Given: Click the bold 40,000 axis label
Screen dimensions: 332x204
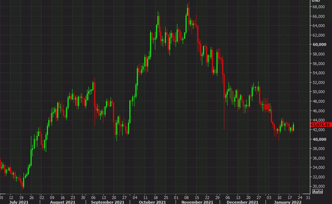Looking at the screenshot, I should click(x=318, y=139).
